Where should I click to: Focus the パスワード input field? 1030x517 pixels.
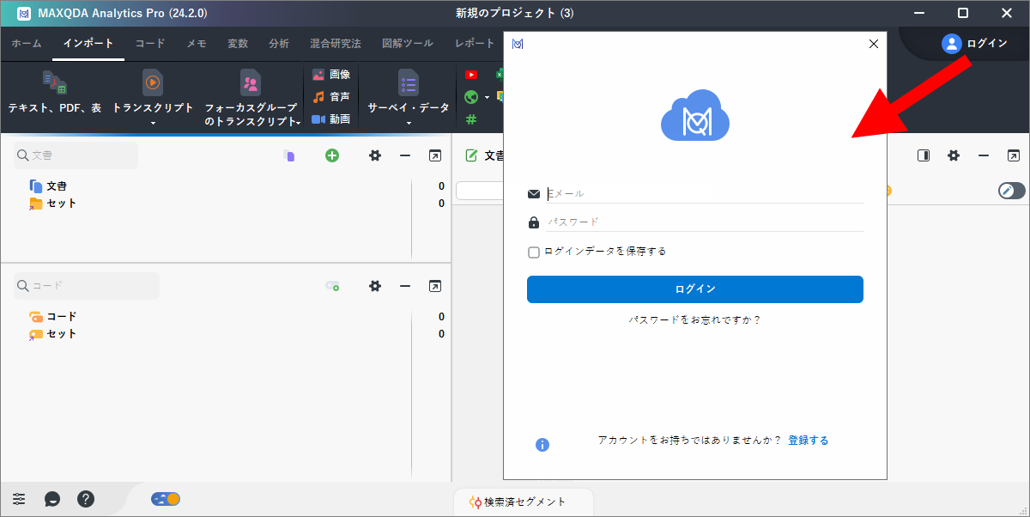point(705,222)
